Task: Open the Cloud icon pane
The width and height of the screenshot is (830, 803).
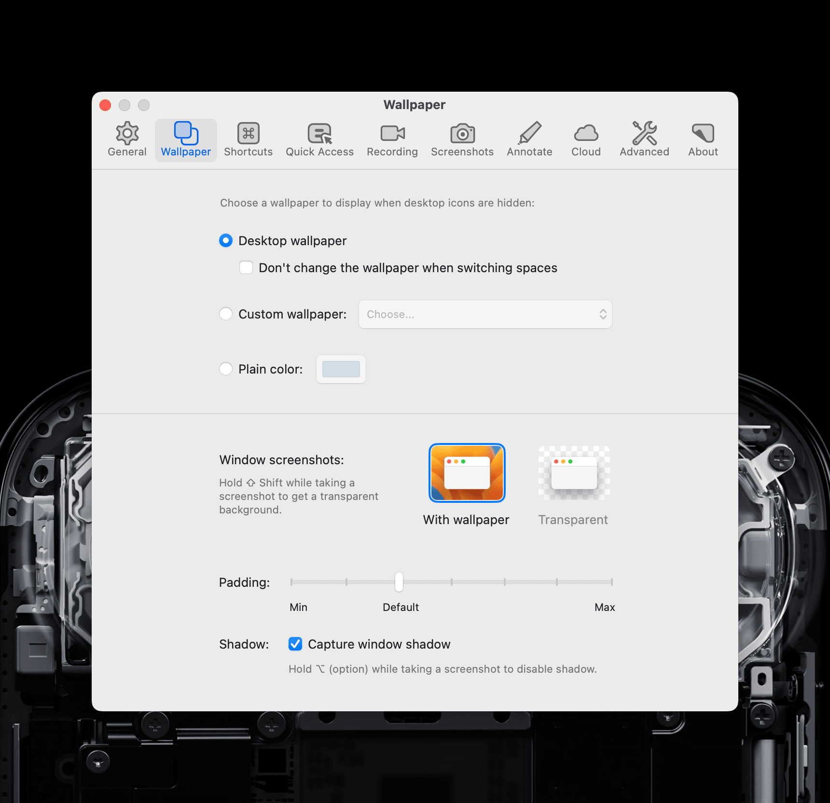Action: click(586, 133)
